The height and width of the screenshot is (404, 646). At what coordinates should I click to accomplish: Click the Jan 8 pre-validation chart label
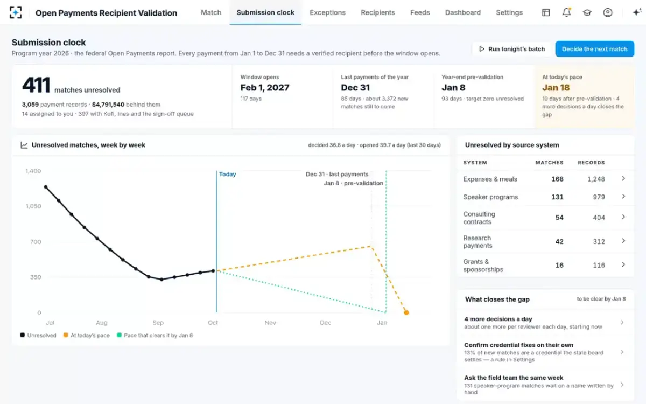pos(354,183)
